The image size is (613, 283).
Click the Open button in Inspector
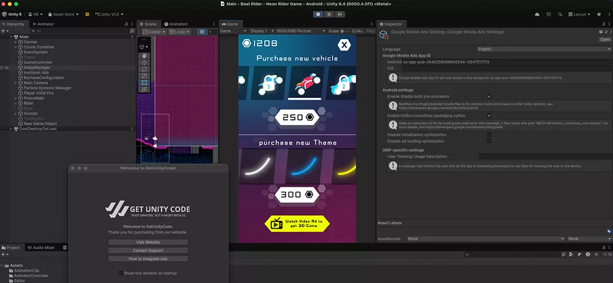coord(605,40)
